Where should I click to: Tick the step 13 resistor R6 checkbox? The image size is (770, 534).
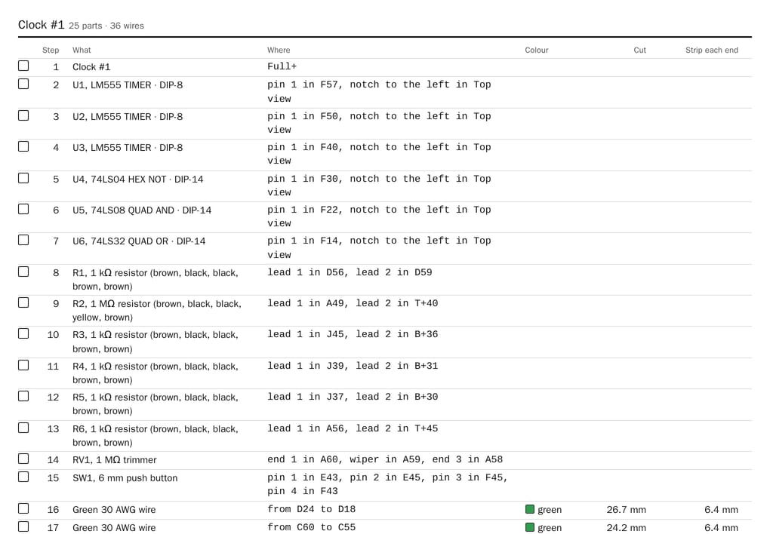23,428
